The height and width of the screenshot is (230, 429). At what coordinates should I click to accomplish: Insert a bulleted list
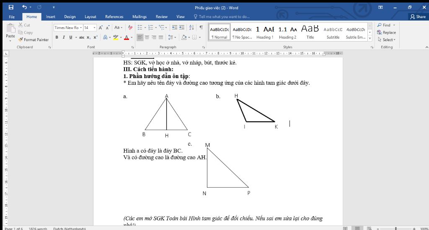point(140,28)
